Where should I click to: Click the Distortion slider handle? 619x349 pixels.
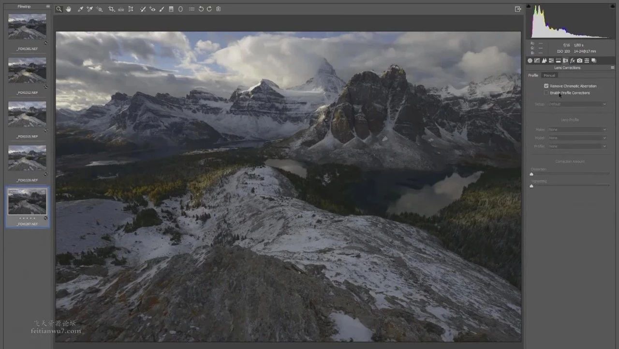[x=531, y=174]
